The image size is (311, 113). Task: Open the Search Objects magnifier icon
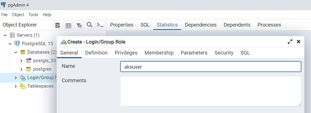pyautogui.click(x=90, y=25)
